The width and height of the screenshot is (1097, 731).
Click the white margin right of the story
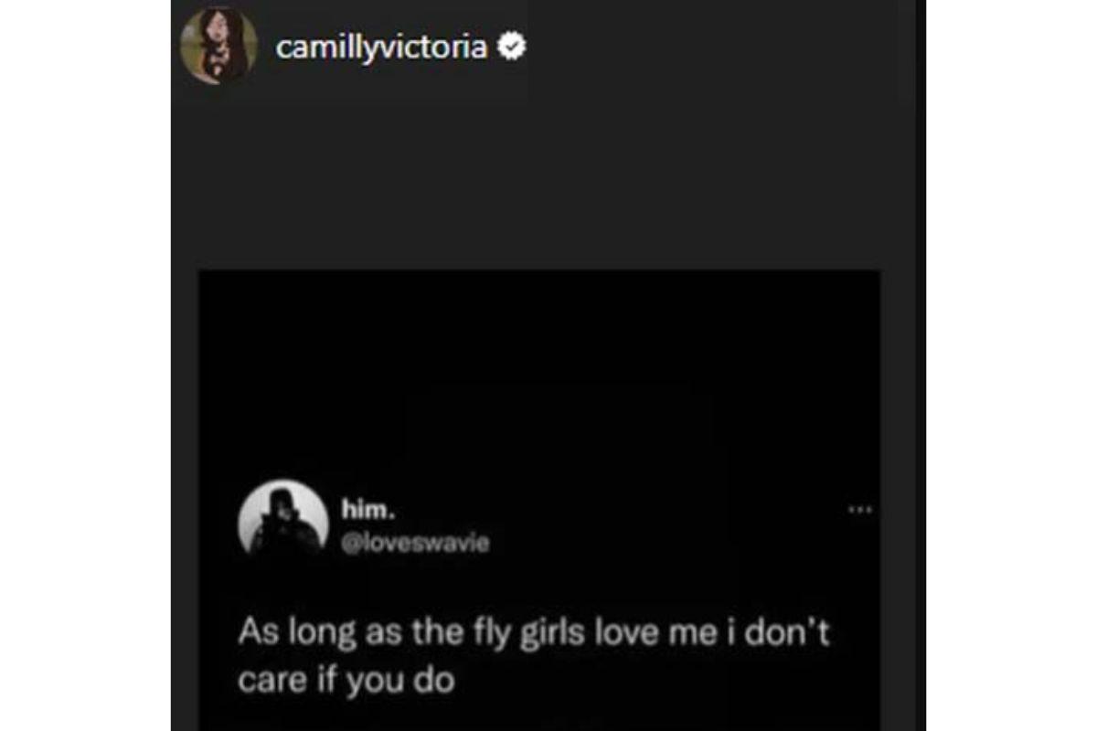pos(1011,365)
